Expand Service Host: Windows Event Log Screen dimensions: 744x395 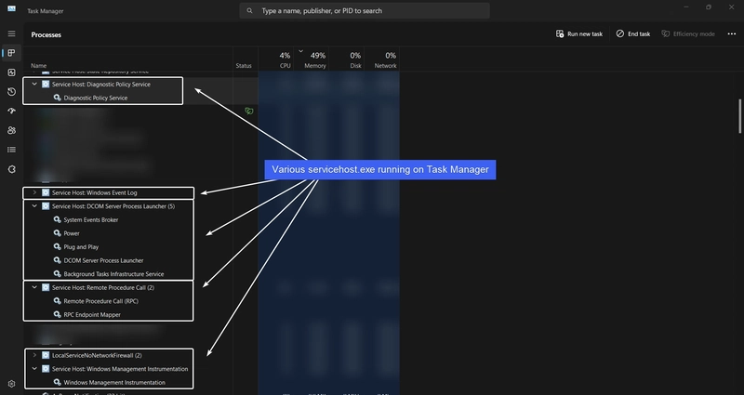pyautogui.click(x=34, y=192)
